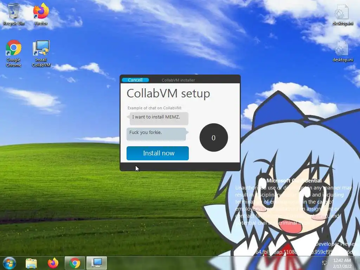
Task: Click the 'Example of chat on CollabVM:' label
Action: [x=155, y=108]
